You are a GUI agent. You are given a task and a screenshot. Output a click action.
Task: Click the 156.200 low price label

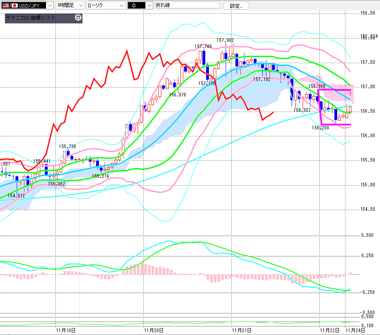[x=321, y=128]
